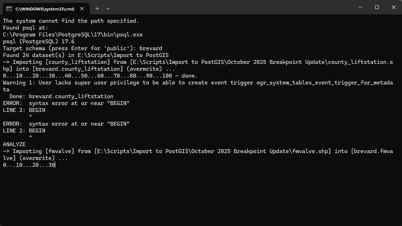Click 'Done: brevard.county_liftstation' text
The height and width of the screenshot is (226, 402).
coord(61,96)
